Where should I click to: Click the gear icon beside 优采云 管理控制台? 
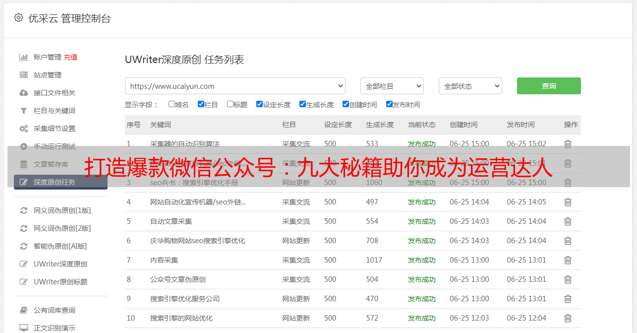[18, 18]
